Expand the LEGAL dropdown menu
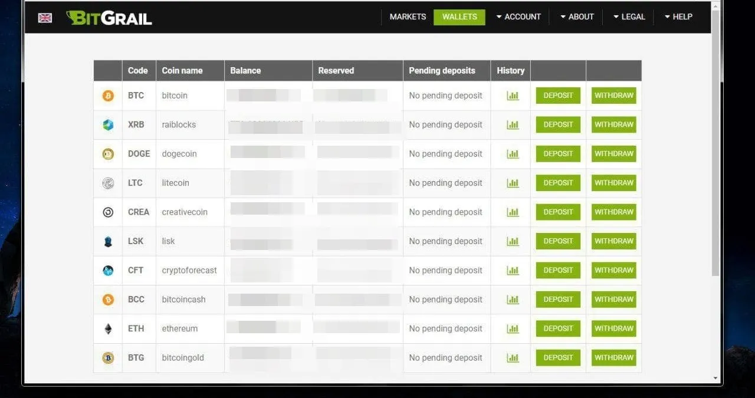Screen dimensions: 755x398 point(629,17)
